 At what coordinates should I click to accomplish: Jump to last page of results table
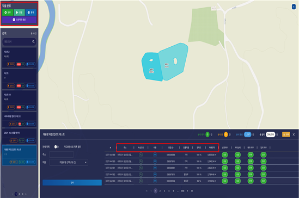pos(192,191)
